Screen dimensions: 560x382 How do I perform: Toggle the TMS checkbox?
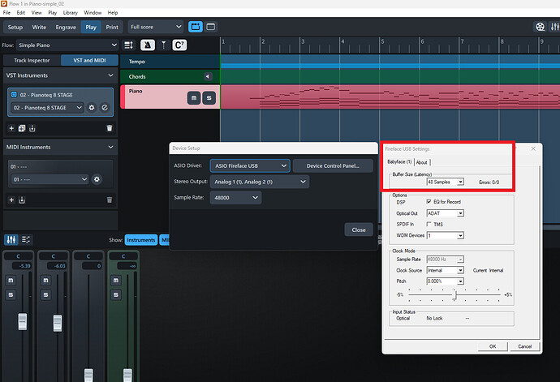click(x=429, y=224)
